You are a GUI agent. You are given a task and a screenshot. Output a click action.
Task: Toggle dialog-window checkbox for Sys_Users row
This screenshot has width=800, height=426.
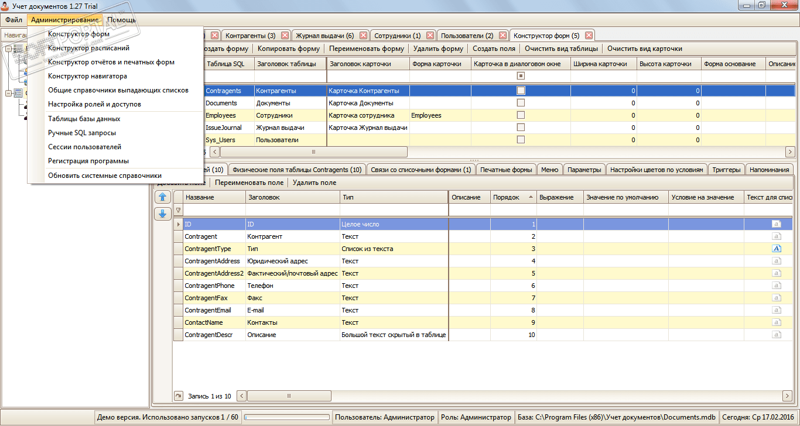pyautogui.click(x=521, y=140)
